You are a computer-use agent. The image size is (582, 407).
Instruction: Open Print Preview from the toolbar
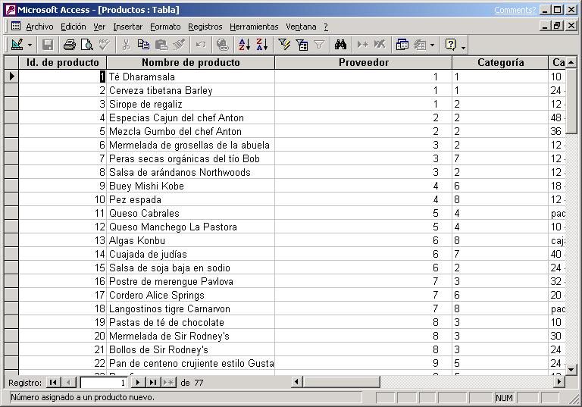pyautogui.click(x=87, y=45)
